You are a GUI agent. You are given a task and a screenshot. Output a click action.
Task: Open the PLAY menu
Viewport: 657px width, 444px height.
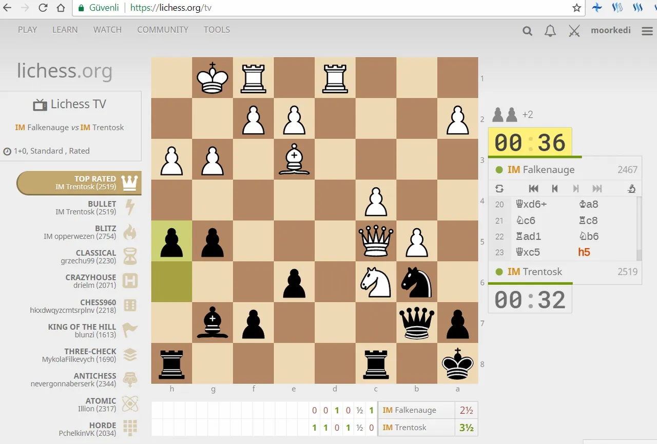pos(27,30)
